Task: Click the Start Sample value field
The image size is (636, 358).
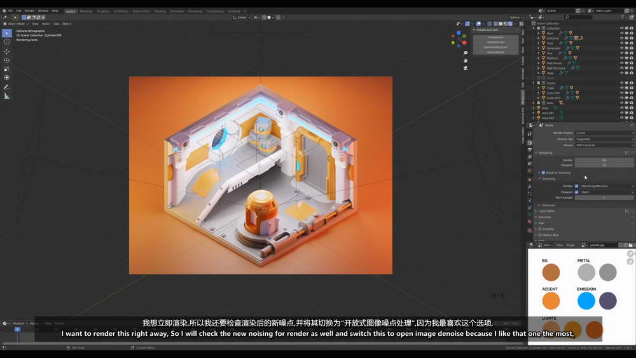Action: pyautogui.click(x=604, y=198)
